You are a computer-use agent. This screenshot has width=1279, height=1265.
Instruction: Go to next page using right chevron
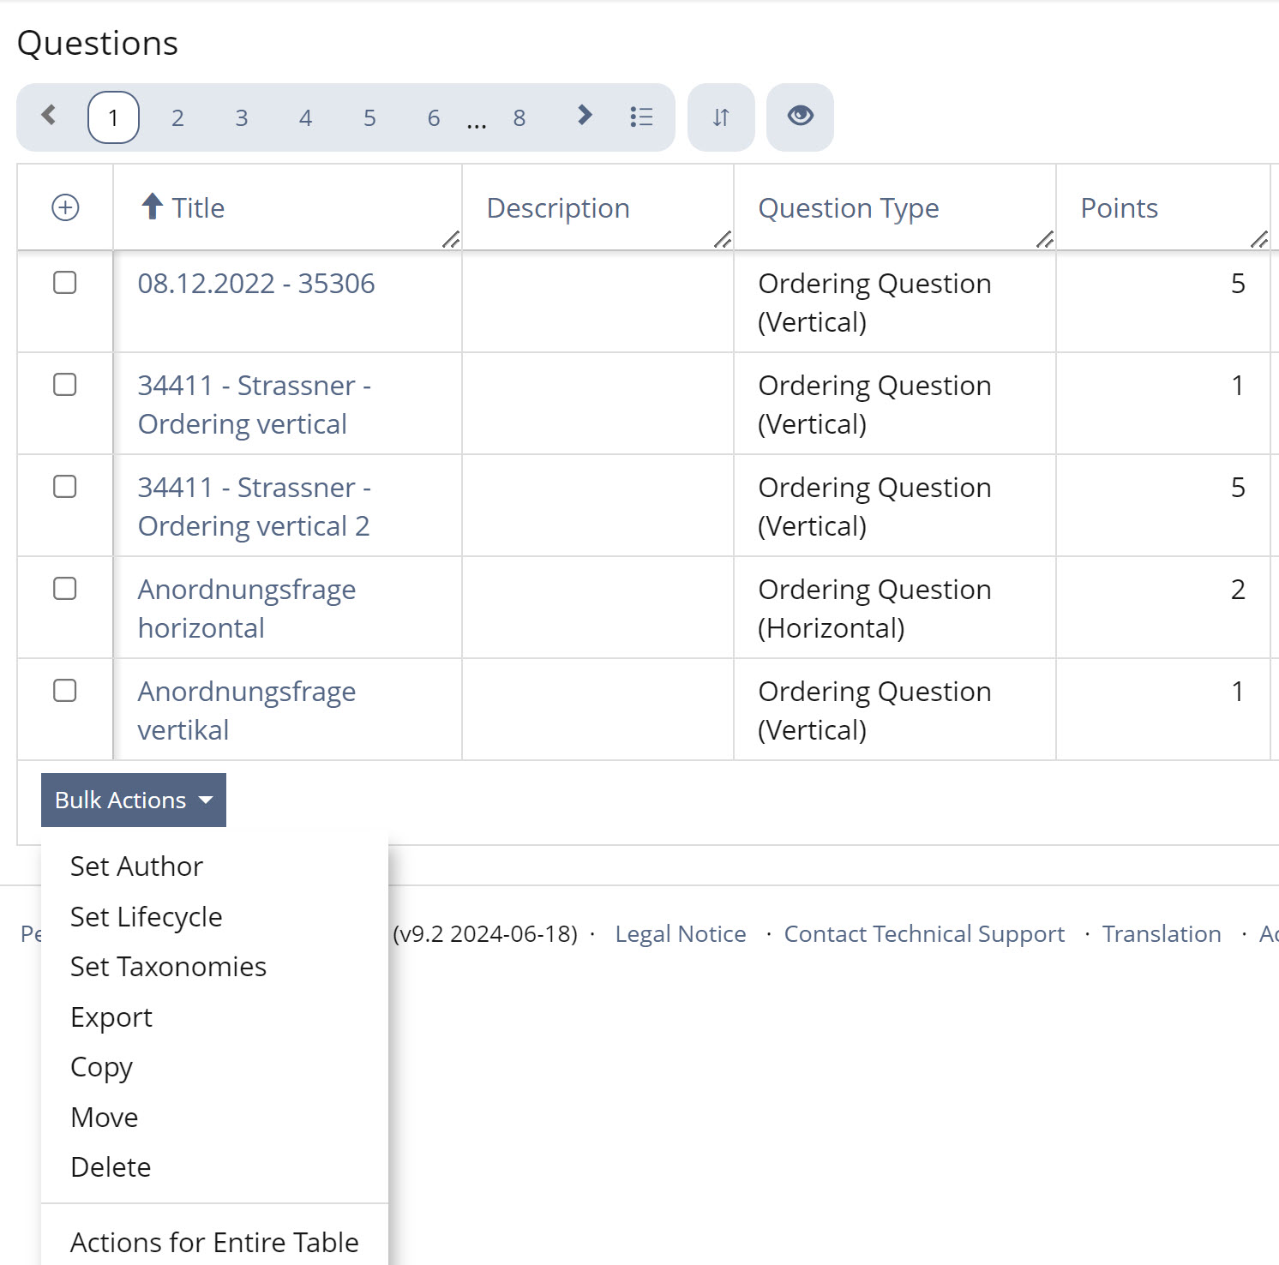click(585, 116)
